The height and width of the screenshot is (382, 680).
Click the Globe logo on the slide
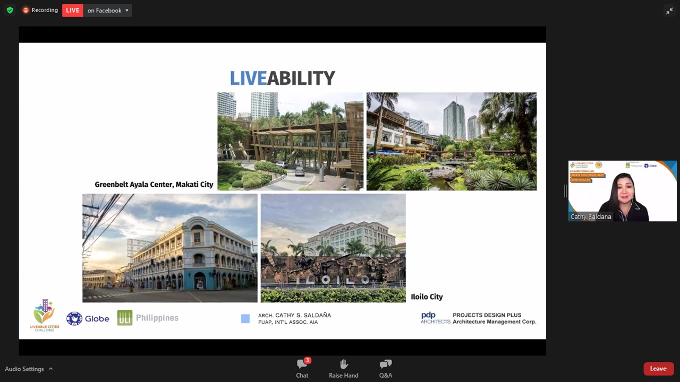pyautogui.click(x=88, y=318)
